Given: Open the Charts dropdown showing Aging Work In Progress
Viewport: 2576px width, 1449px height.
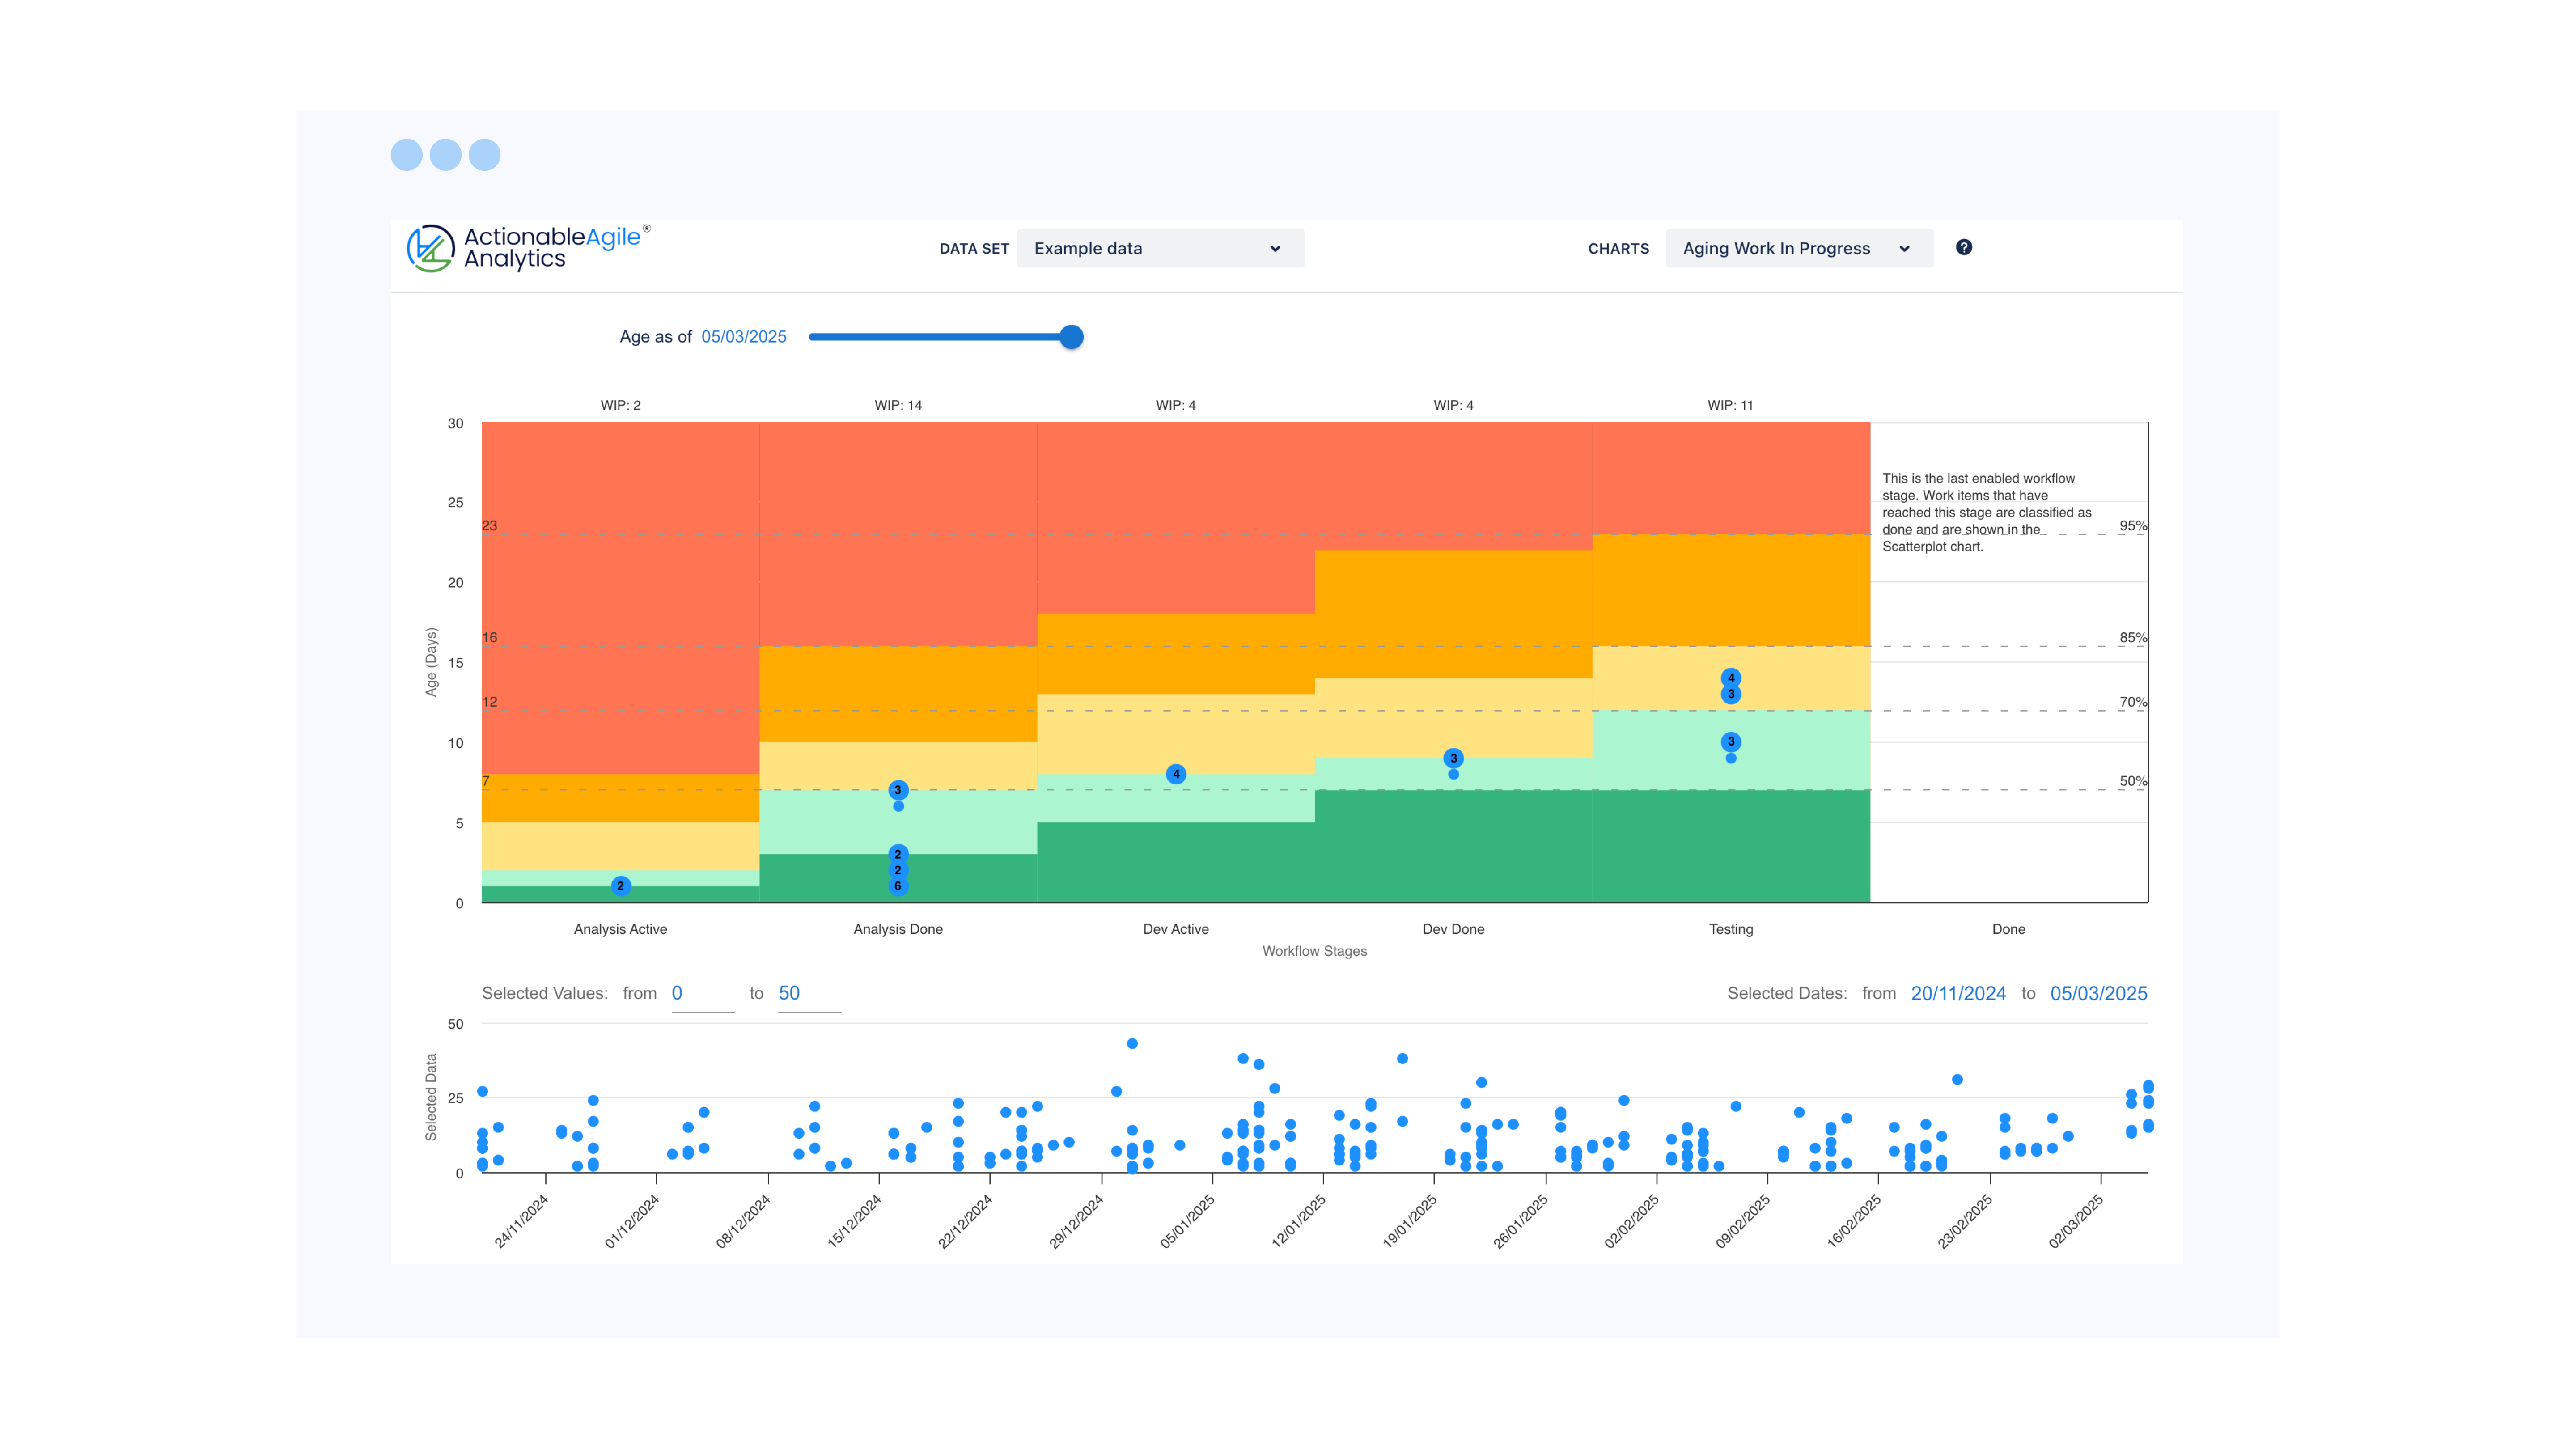Looking at the screenshot, I should pyautogui.click(x=1800, y=248).
